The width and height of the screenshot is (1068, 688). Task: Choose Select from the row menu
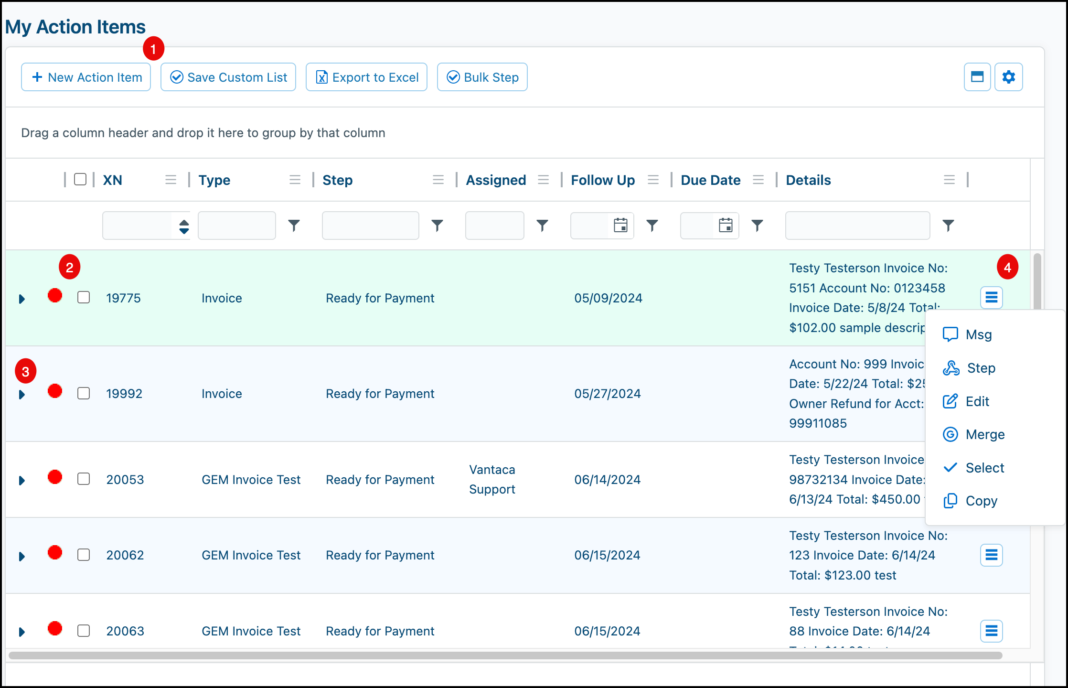973,468
